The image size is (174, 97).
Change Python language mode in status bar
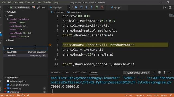click(x=164, y=95)
